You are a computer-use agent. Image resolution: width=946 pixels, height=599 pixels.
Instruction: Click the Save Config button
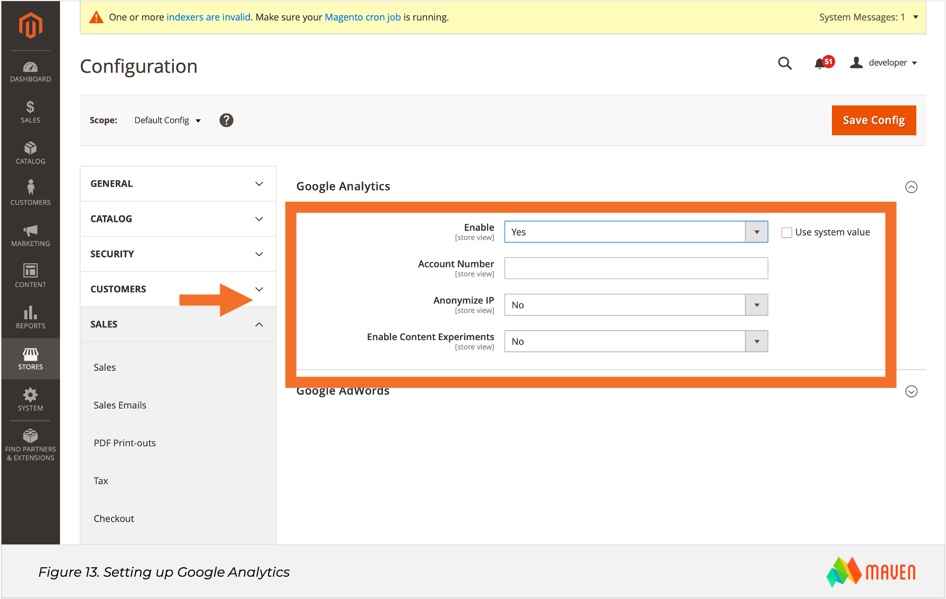[874, 120]
